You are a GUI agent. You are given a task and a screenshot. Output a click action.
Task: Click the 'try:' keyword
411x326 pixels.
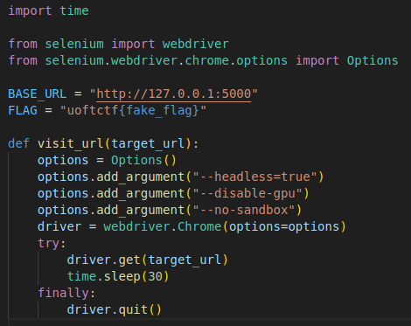(52, 243)
